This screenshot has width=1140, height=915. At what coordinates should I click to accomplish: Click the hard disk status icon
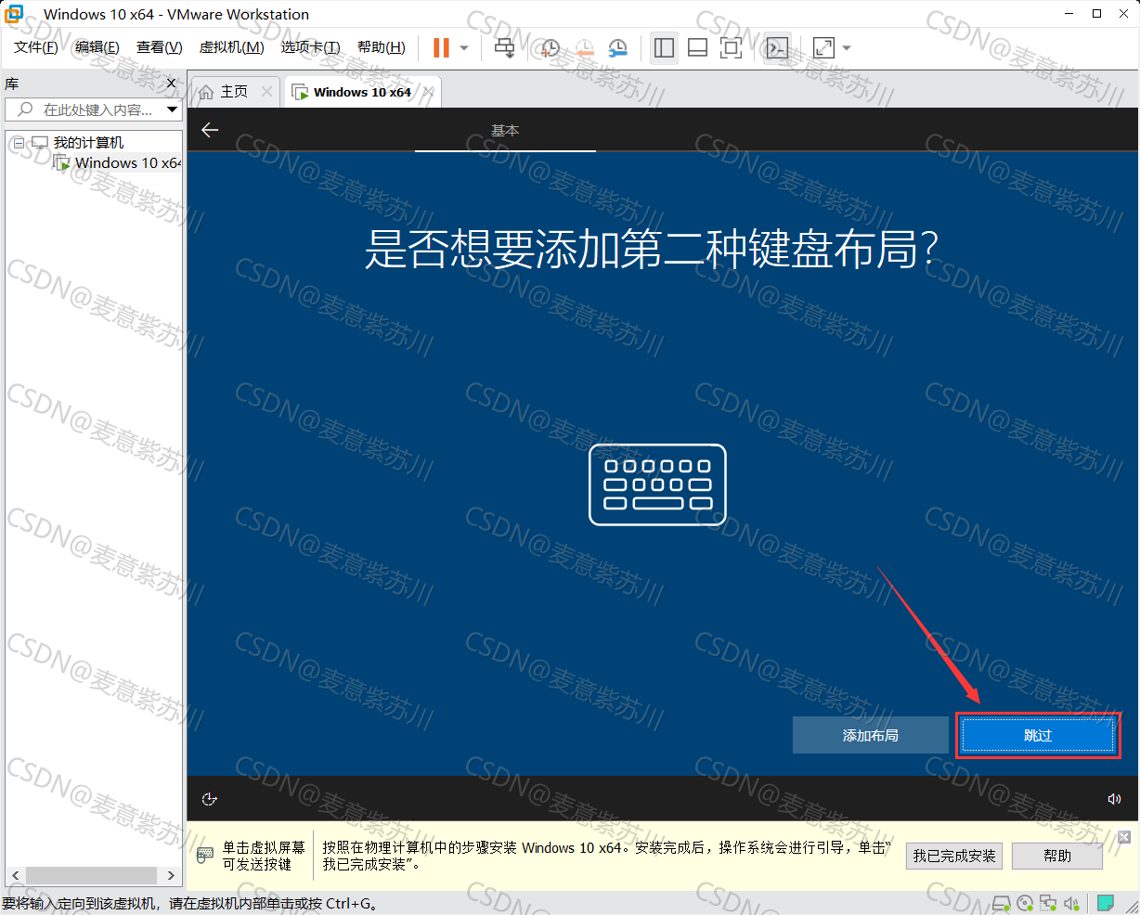[x=1001, y=903]
